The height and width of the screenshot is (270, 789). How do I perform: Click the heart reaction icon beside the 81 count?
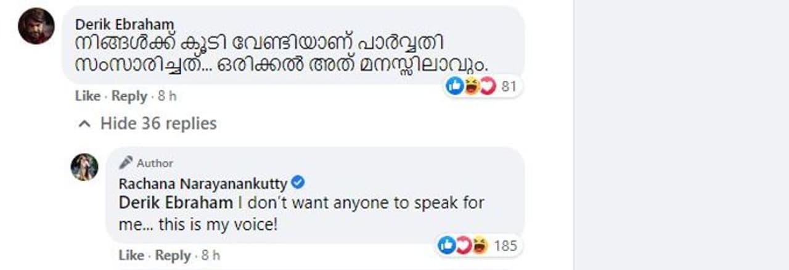pos(488,87)
